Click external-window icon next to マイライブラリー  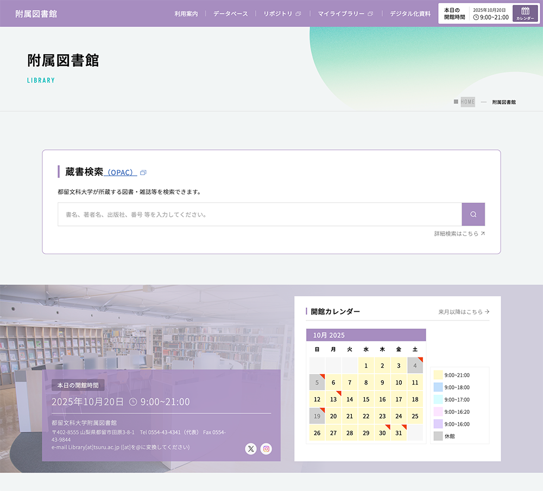point(370,14)
